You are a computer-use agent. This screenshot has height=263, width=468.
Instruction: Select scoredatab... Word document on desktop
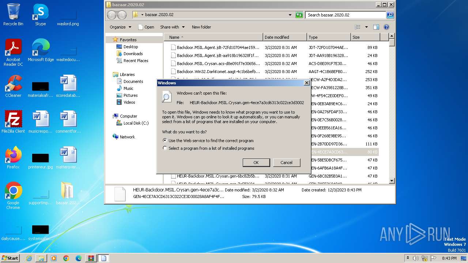click(x=68, y=86)
